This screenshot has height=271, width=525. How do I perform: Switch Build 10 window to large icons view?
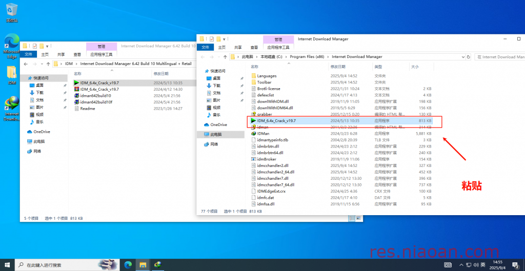click(x=358, y=218)
